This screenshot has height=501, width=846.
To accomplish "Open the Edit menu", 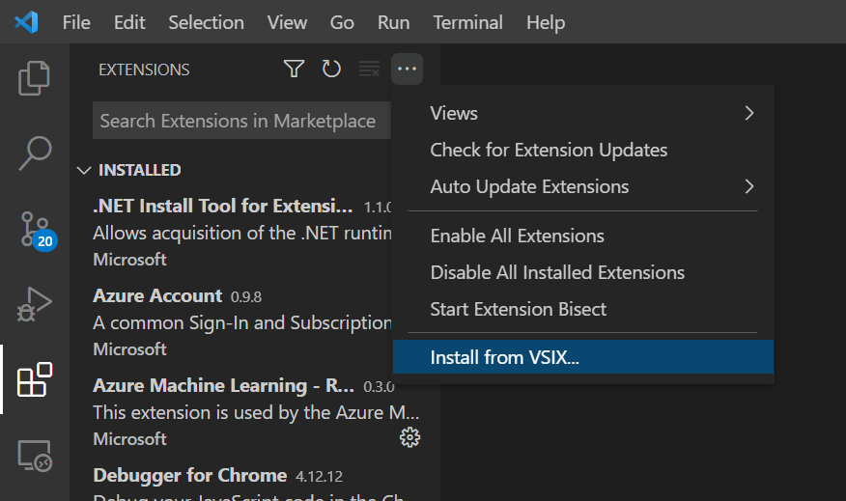I will 129,22.
